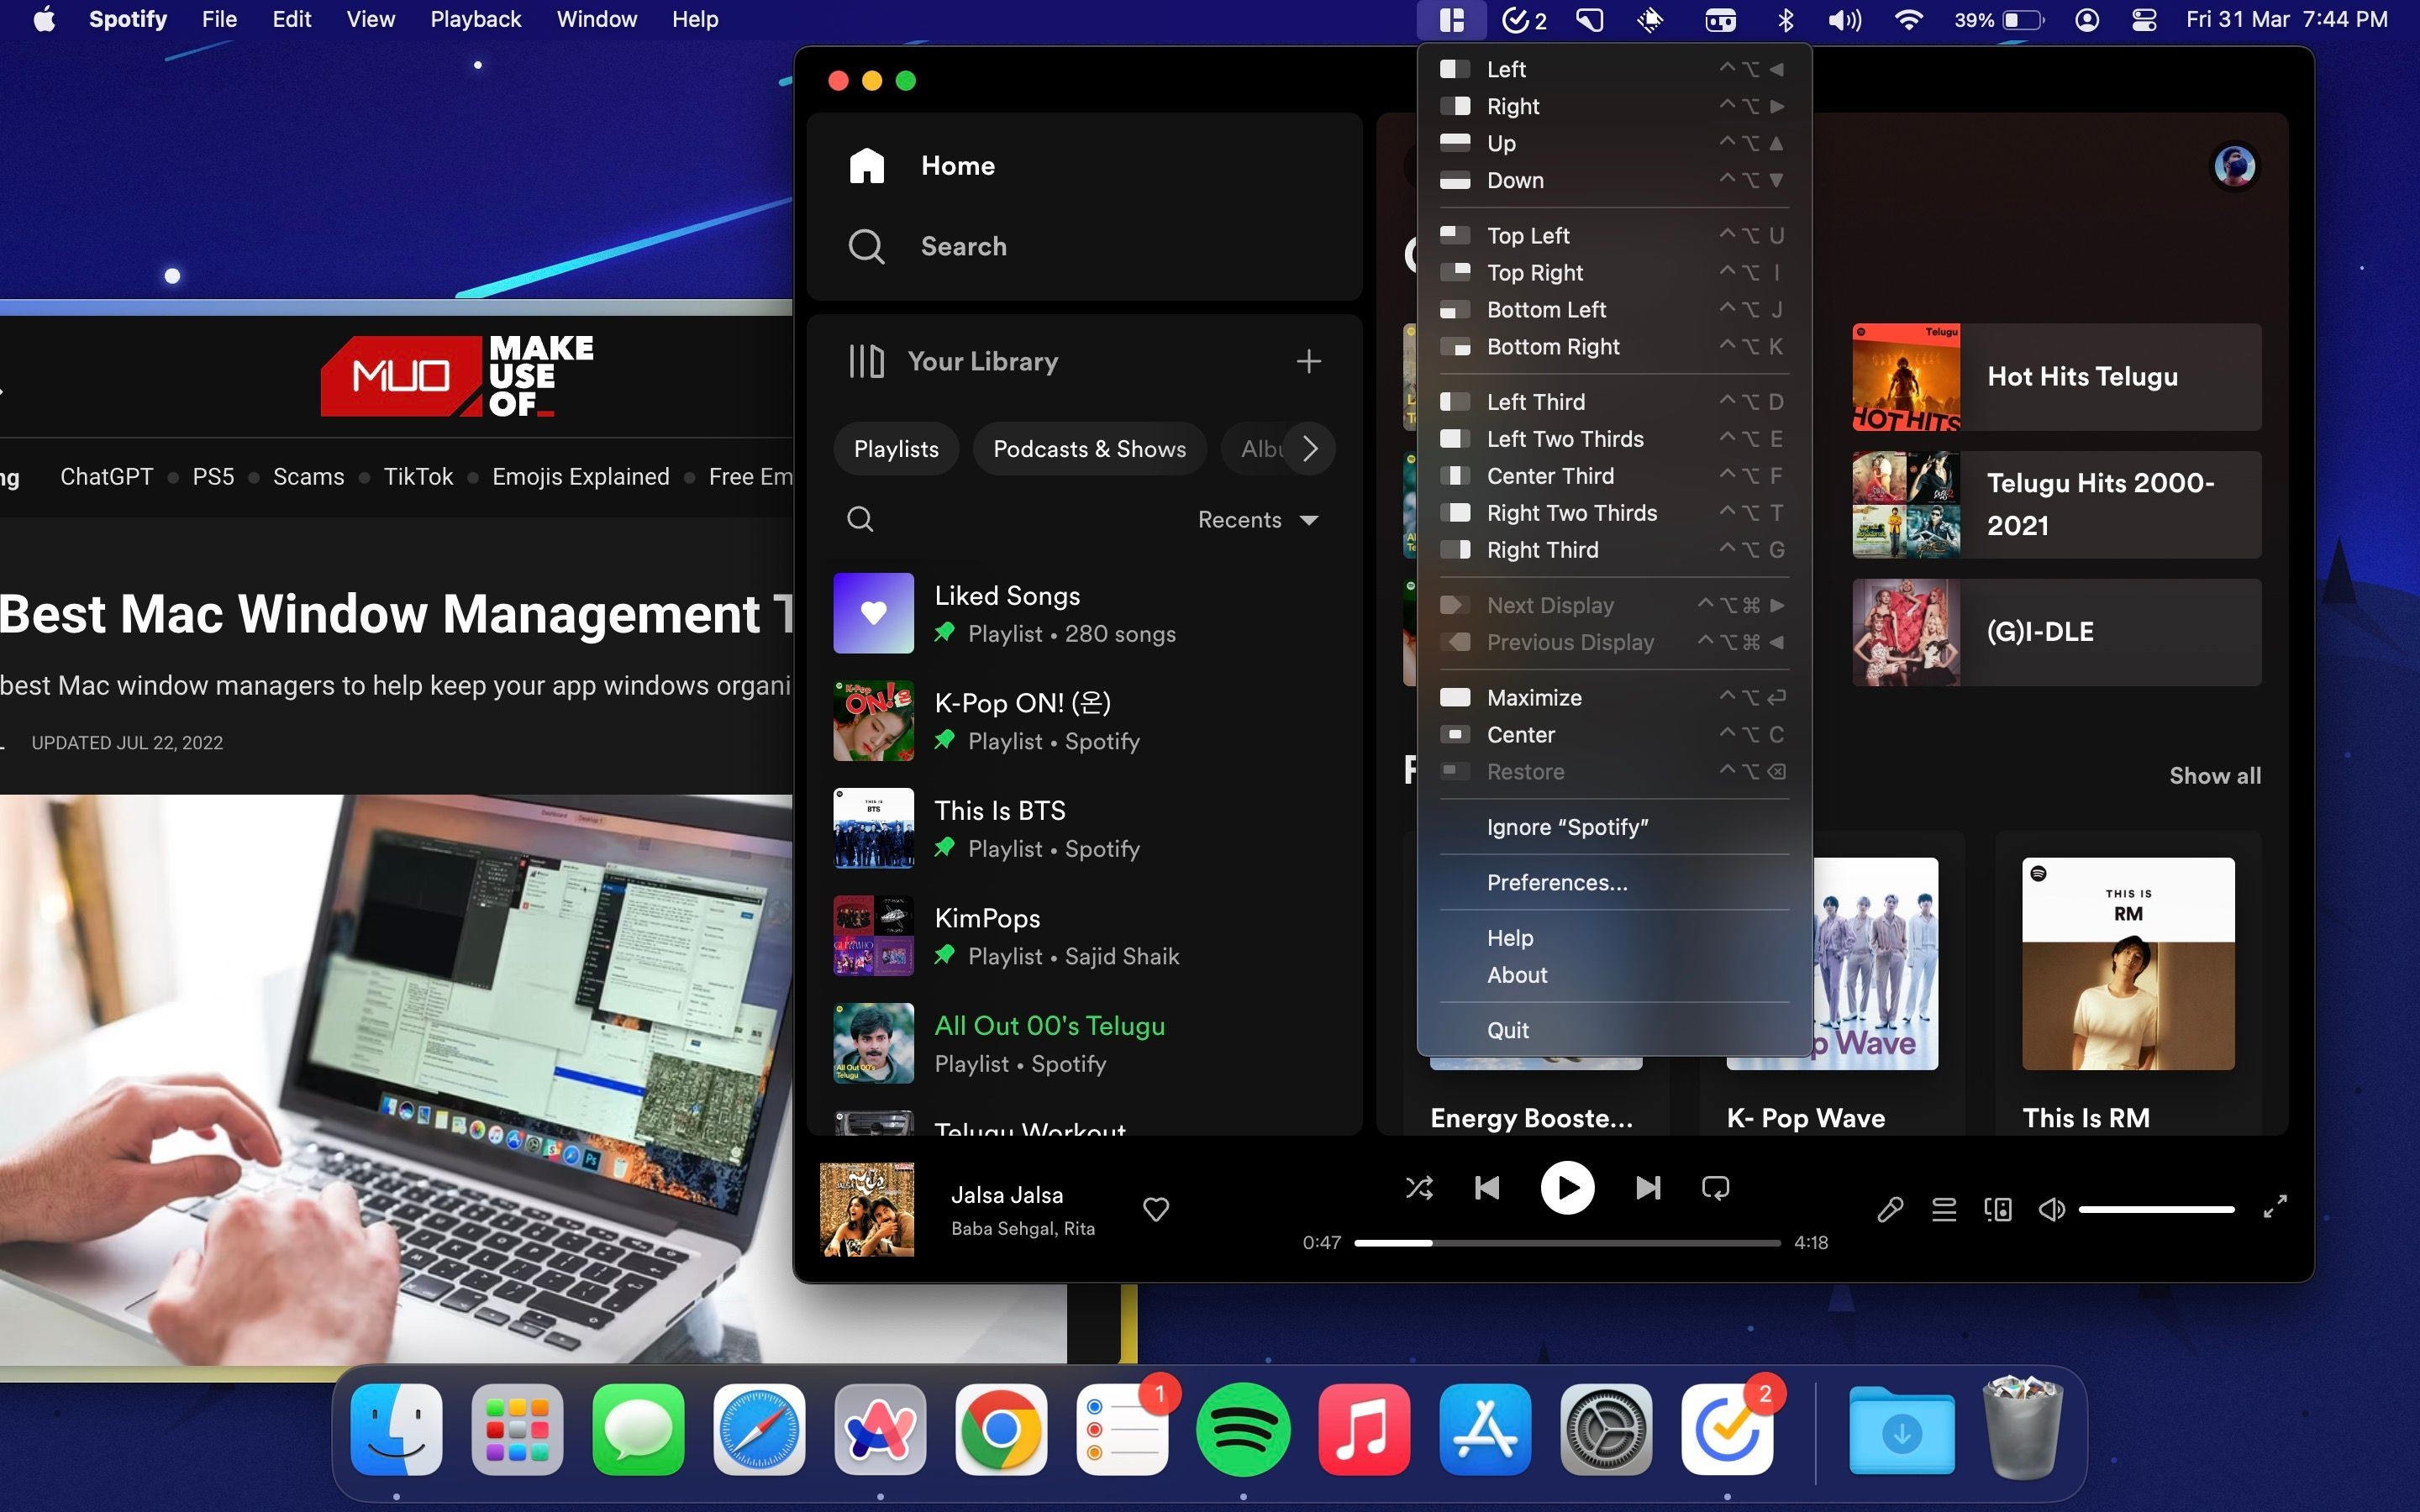Open Spotify from the Dock
This screenshot has height=1512, width=2420.
click(x=1243, y=1429)
